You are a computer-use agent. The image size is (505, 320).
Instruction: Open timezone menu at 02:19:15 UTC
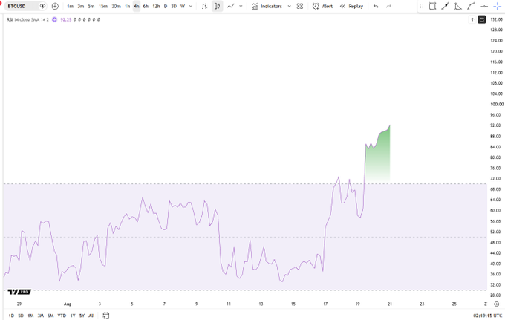[x=488, y=316]
